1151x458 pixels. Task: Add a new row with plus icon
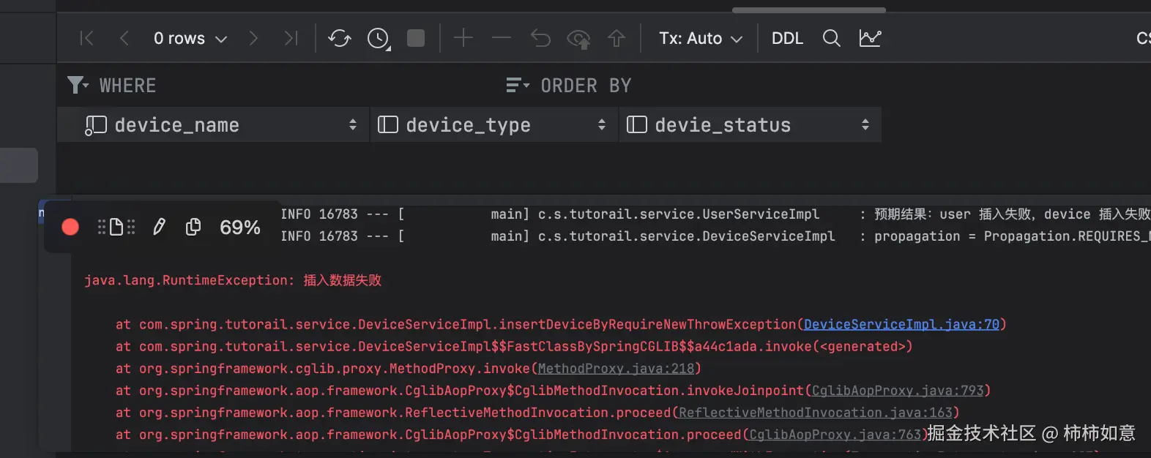click(463, 38)
